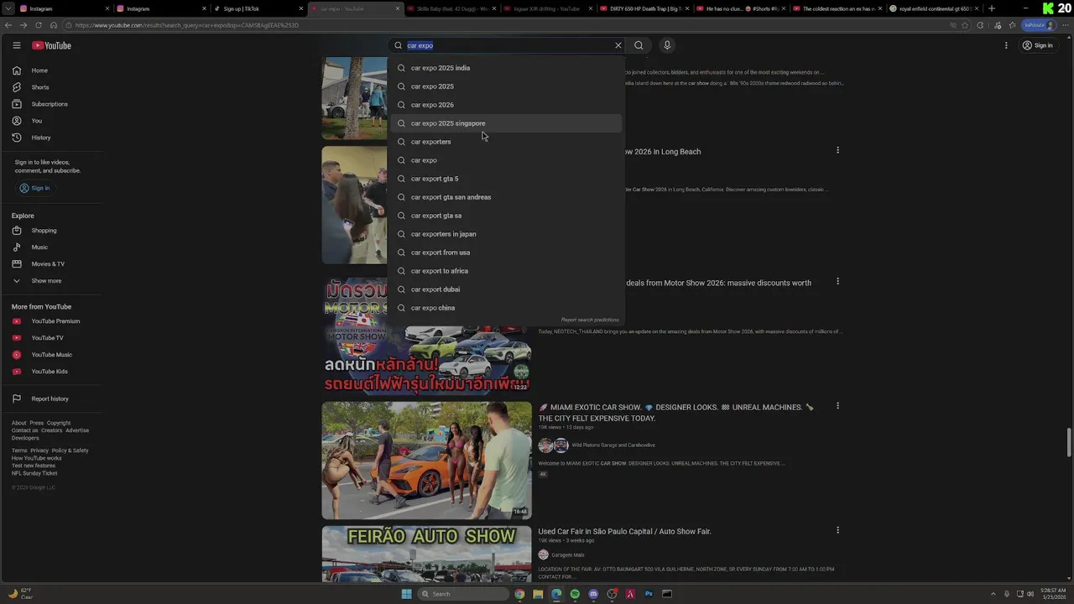Screen dimensions: 1074x604
Task: Open Subscriptions in the sidebar
Action: (50, 104)
